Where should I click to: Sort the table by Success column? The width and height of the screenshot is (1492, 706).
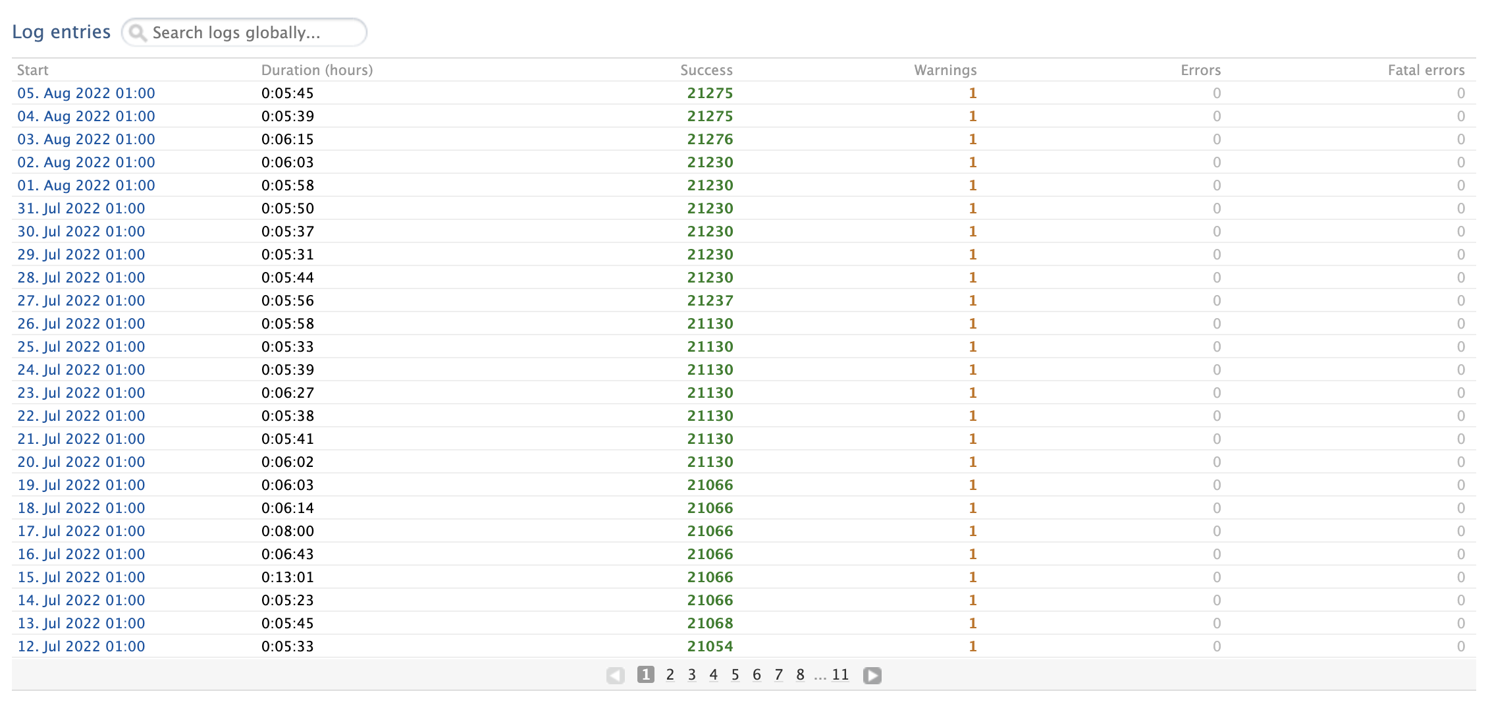[706, 70]
